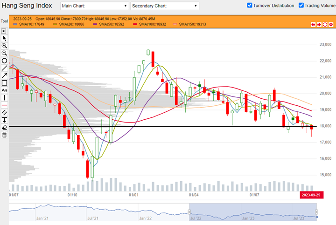The image size is (336, 225).
Task: Click the 'Hang Seng Index' title
Action: tap(27, 6)
